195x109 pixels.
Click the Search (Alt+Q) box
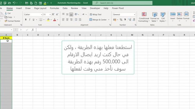(122, 3)
